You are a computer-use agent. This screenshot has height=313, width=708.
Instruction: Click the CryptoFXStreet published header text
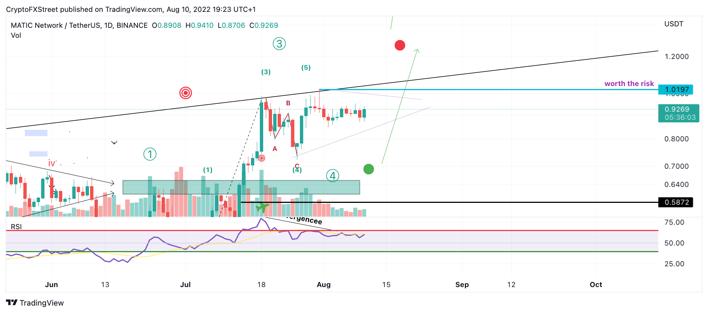(x=131, y=9)
